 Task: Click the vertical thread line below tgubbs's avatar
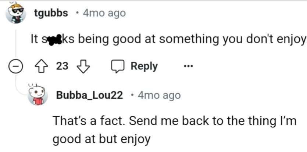tap(15, 40)
